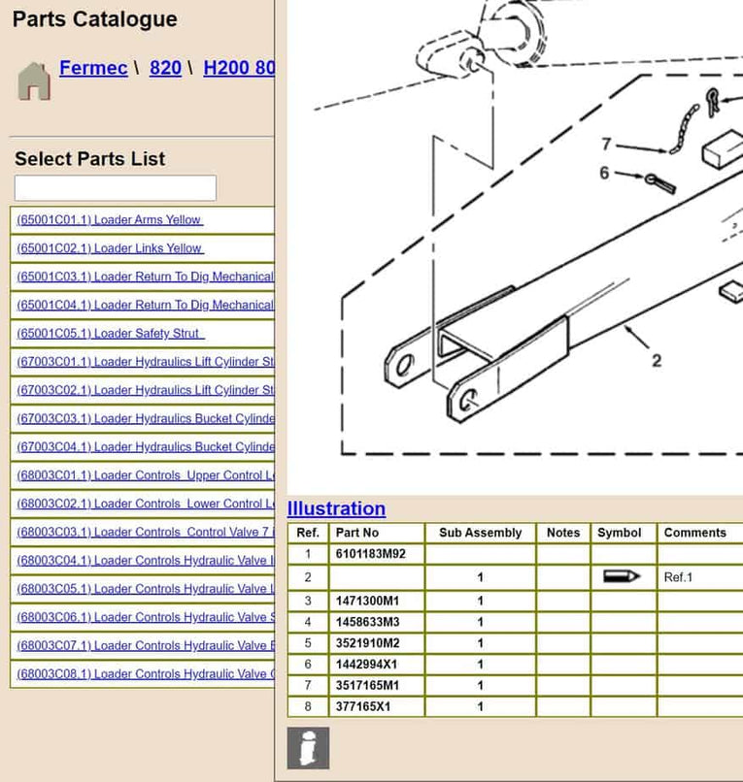Click the arrow symbol in Ref. 2 row
This screenshot has height=782, width=743.
point(620,577)
